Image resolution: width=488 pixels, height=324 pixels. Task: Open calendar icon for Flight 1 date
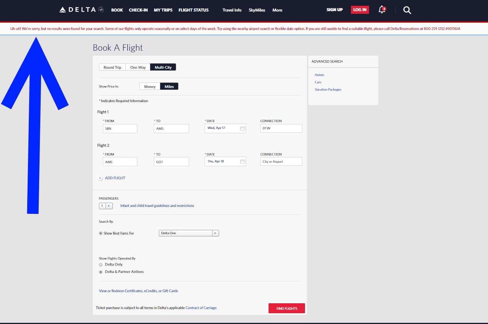click(242, 128)
